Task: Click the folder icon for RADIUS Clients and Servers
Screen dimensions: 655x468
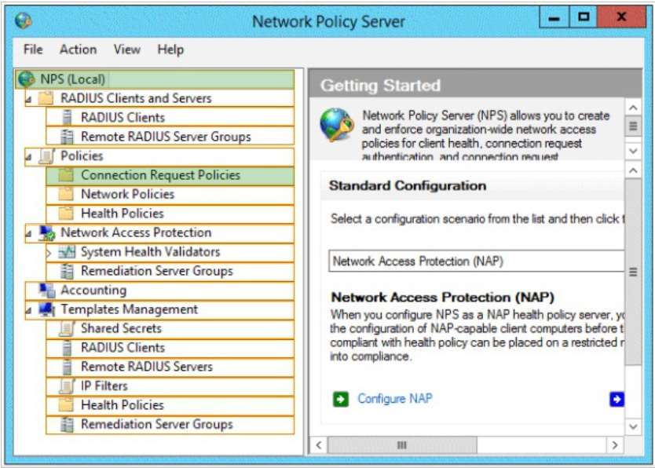Action: point(46,98)
